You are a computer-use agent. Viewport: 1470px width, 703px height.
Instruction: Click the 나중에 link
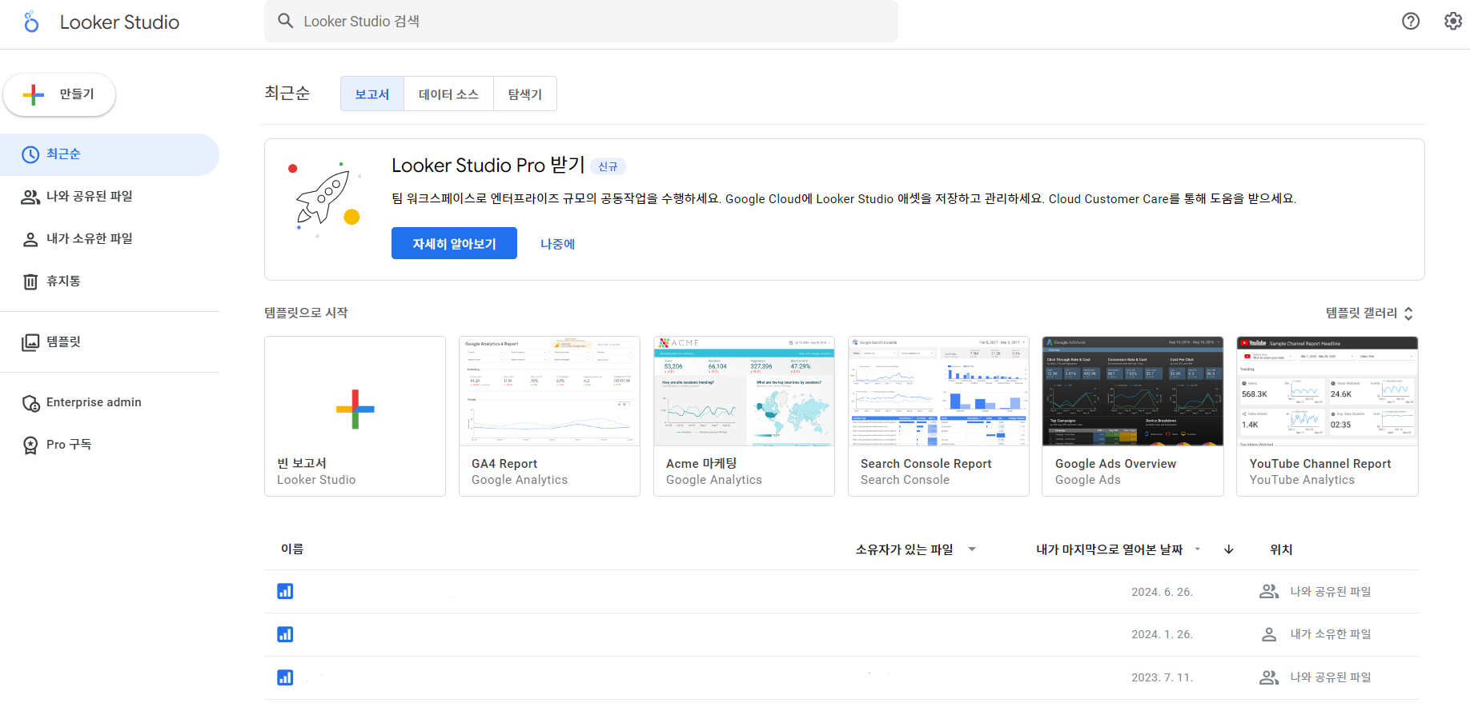pyautogui.click(x=557, y=244)
